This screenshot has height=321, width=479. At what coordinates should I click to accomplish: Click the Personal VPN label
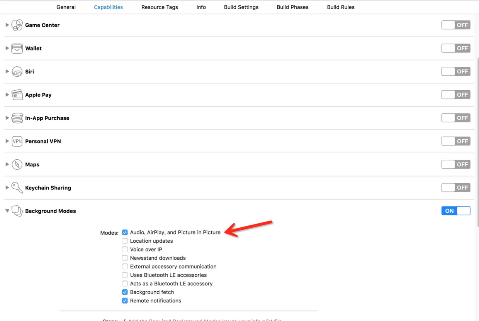tap(43, 141)
